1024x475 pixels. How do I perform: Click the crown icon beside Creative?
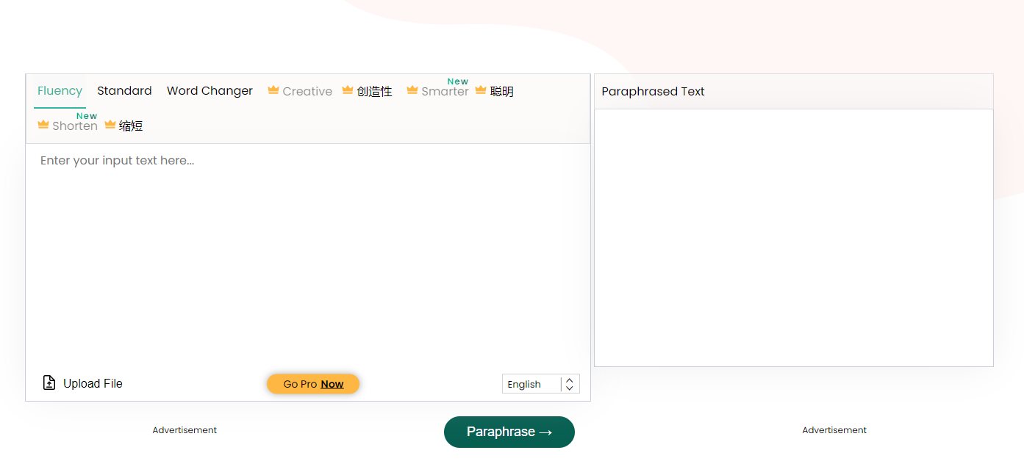[273, 90]
